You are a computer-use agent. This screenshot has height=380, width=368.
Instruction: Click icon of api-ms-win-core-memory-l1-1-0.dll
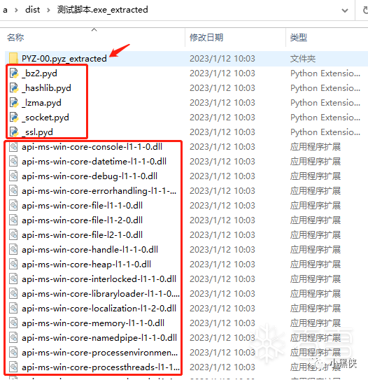pos(13,323)
